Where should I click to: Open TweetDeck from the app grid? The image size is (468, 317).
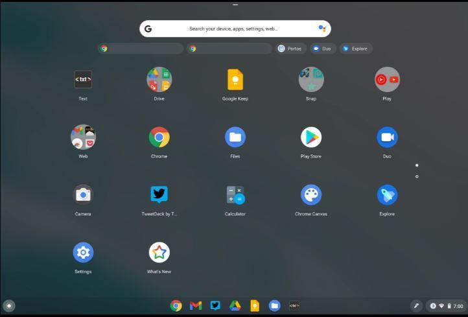[159, 195]
